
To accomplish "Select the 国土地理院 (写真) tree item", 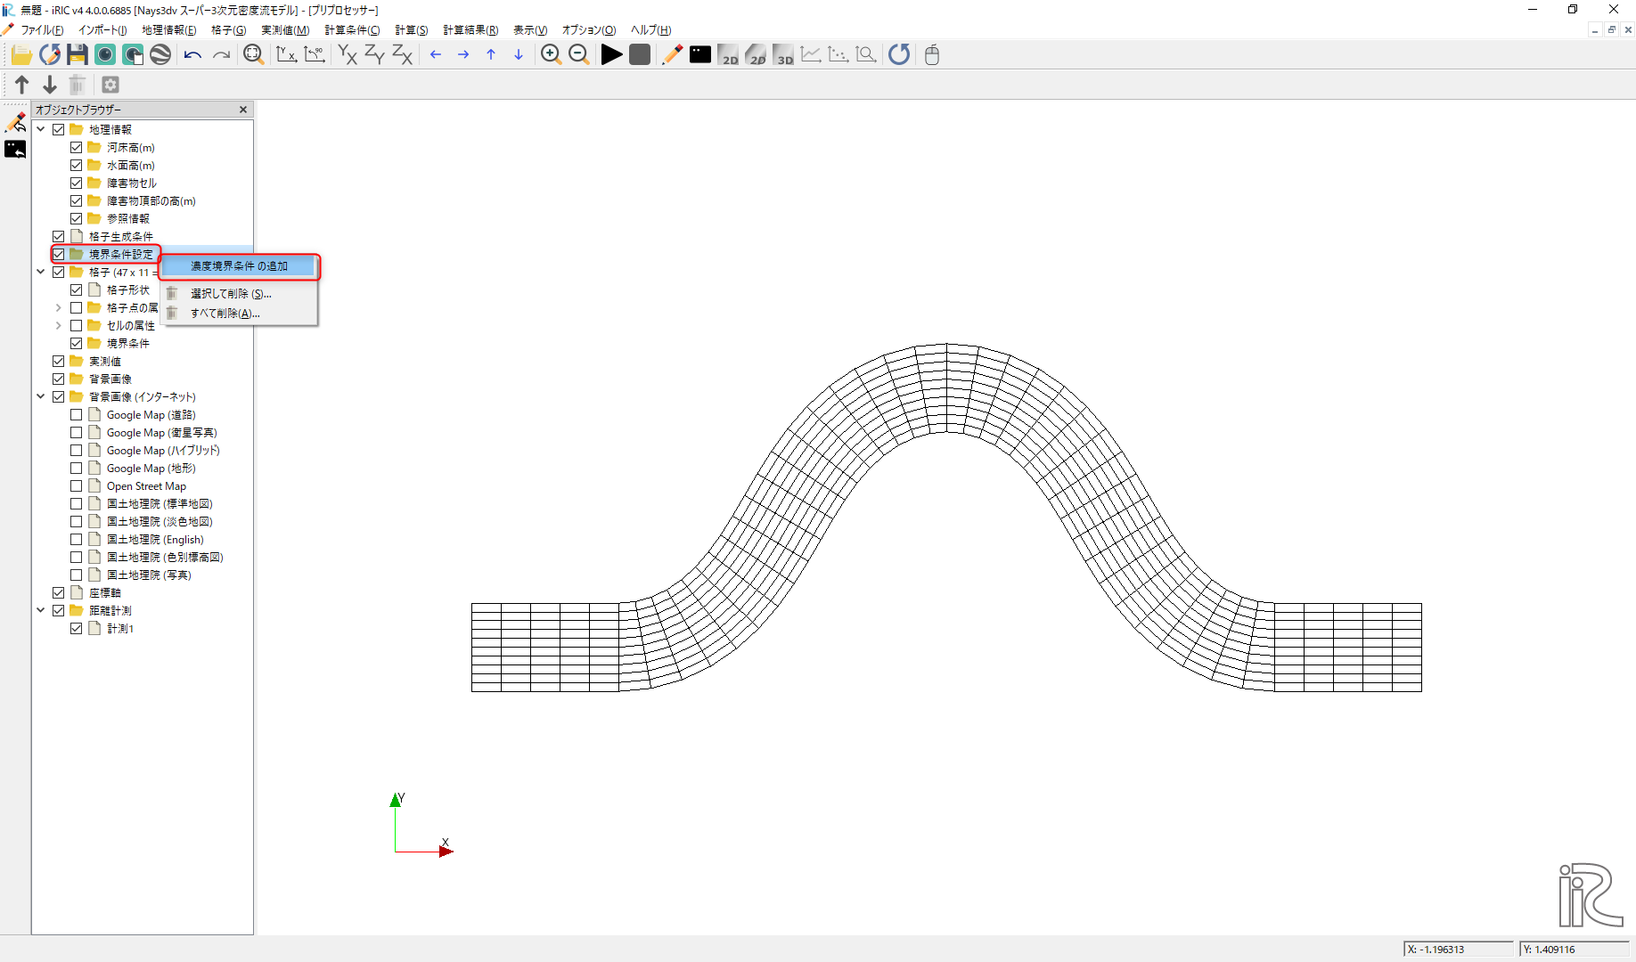I will (149, 575).
